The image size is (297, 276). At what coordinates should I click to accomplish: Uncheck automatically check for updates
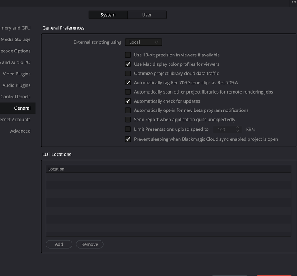(x=128, y=101)
